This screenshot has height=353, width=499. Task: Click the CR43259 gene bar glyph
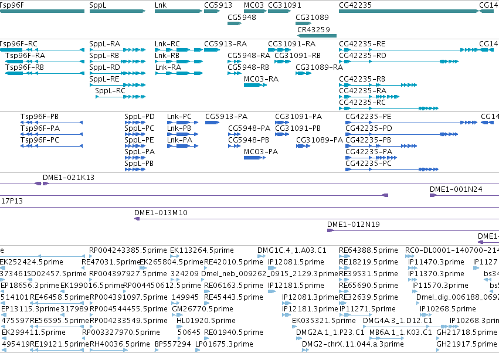coord(317,36)
